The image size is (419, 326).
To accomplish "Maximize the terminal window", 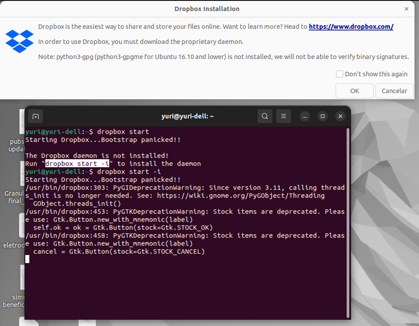I will pyautogui.click(x=323, y=117).
